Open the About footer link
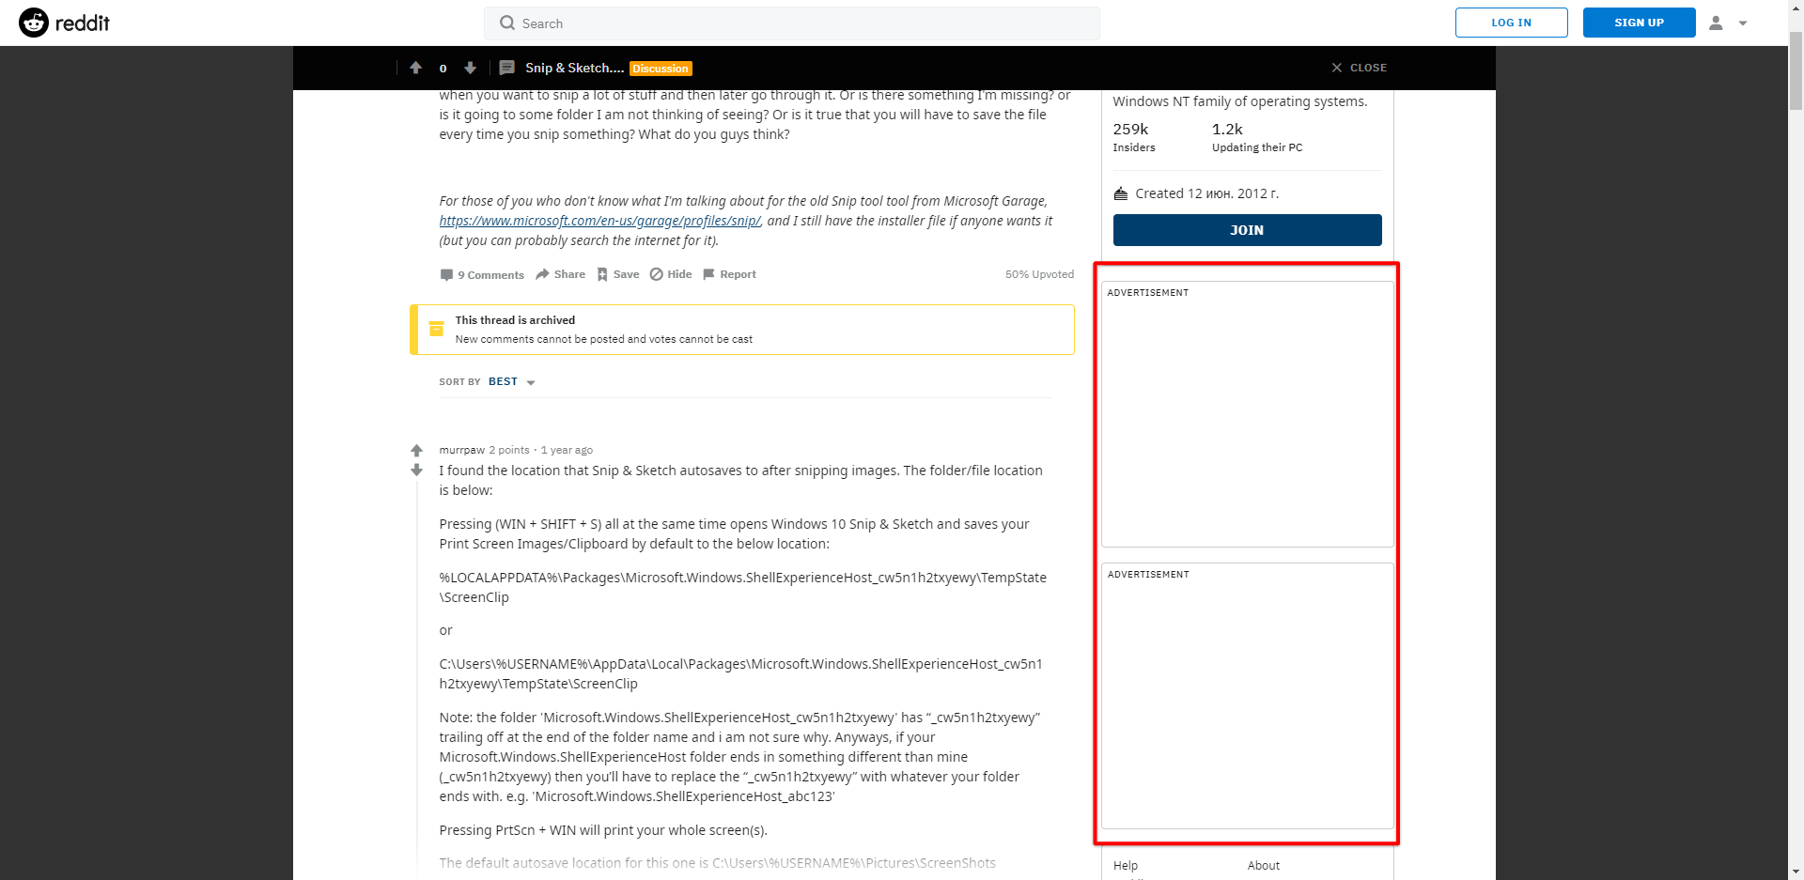The image size is (1804, 880). tap(1263, 866)
